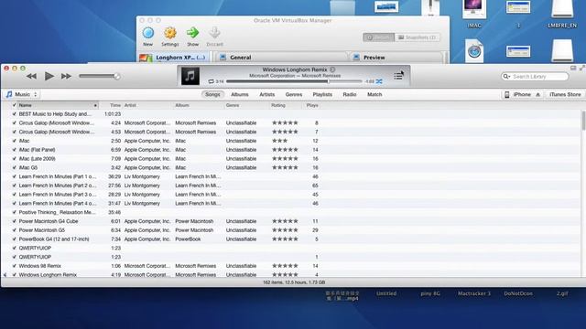The image size is (586, 329).
Task: Toggle the check-all box in the header
Action: point(15,105)
